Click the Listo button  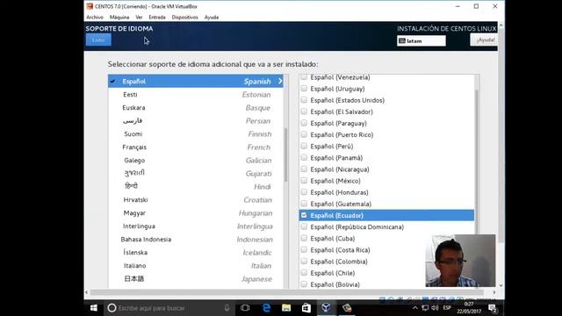pyautogui.click(x=98, y=39)
